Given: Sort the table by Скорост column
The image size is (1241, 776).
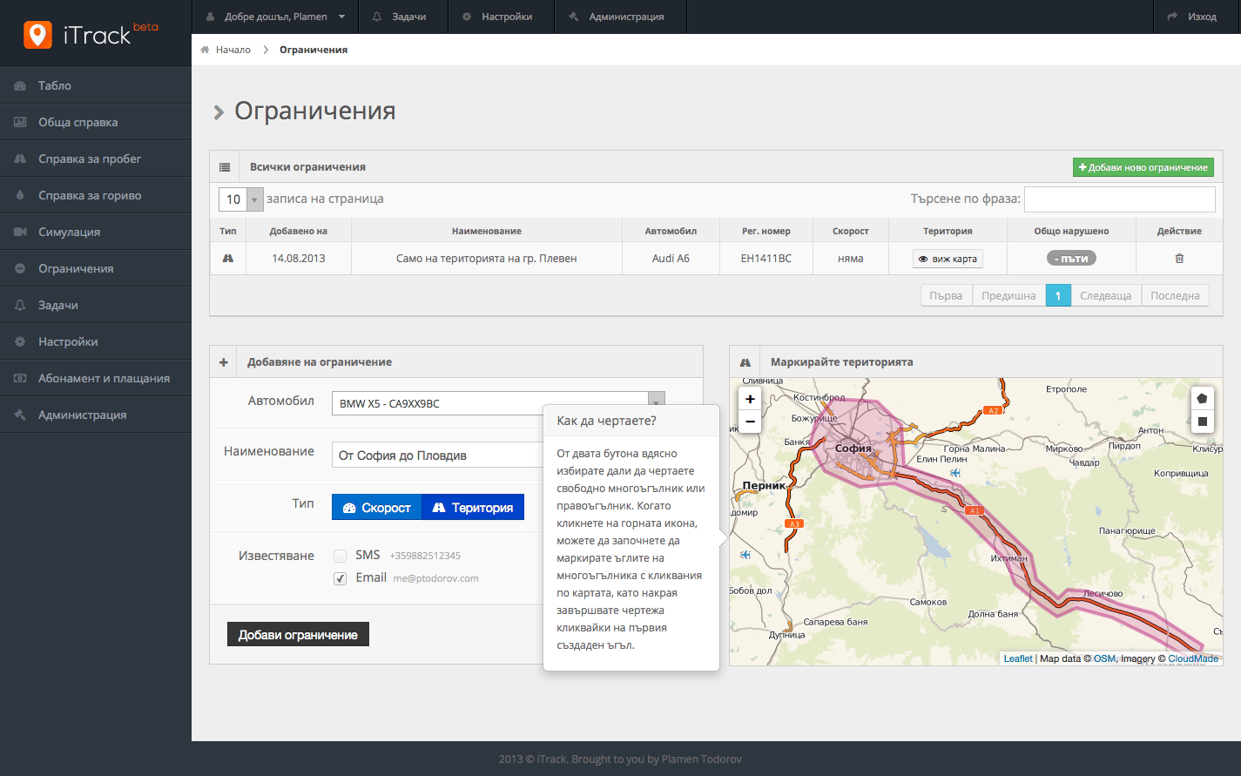Looking at the screenshot, I should click(851, 231).
